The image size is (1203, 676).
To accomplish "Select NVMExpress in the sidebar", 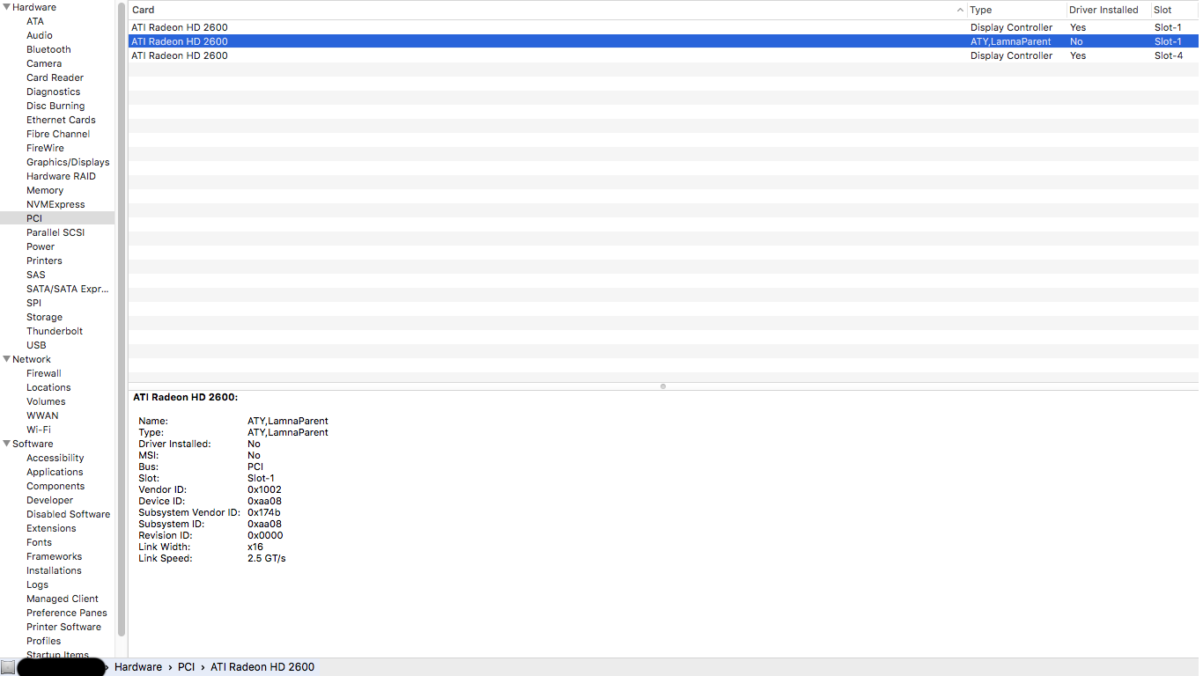I will coord(55,204).
